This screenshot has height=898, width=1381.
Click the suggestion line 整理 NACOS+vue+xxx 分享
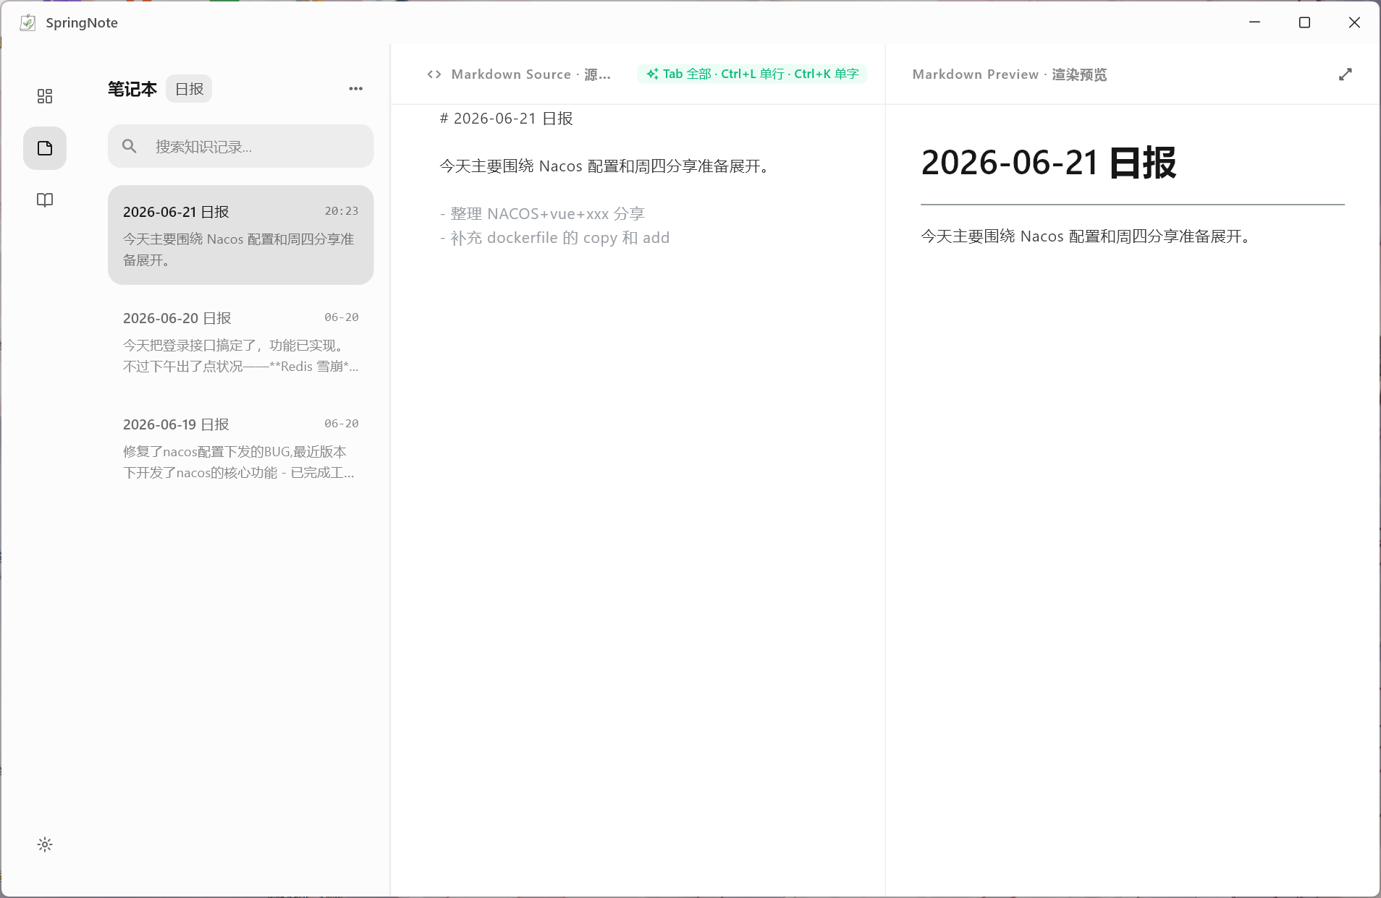(x=542, y=214)
